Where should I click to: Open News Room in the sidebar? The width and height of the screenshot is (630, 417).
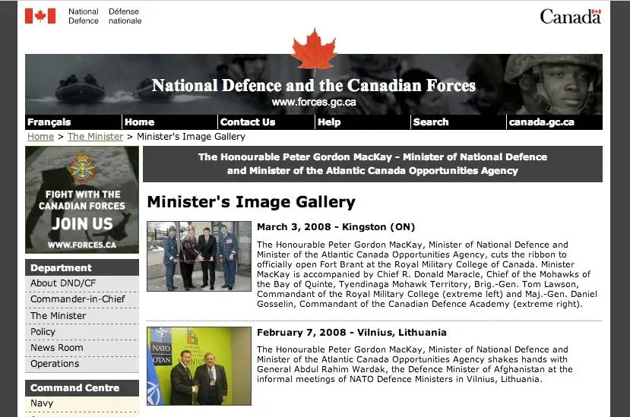point(82,349)
